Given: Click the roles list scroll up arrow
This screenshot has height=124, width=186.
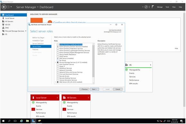Looking at the screenshot, I should point(93,44).
